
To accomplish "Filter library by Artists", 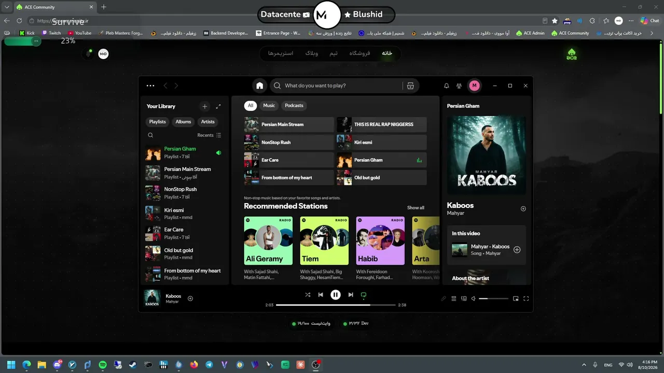I will [x=208, y=122].
